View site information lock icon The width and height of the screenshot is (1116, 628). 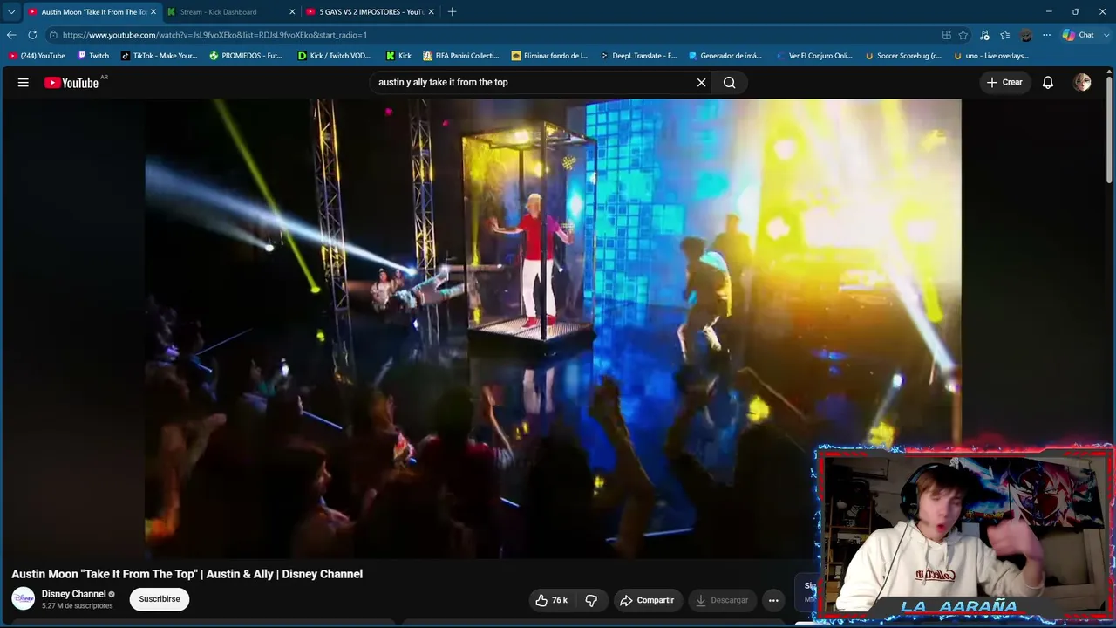[53, 35]
